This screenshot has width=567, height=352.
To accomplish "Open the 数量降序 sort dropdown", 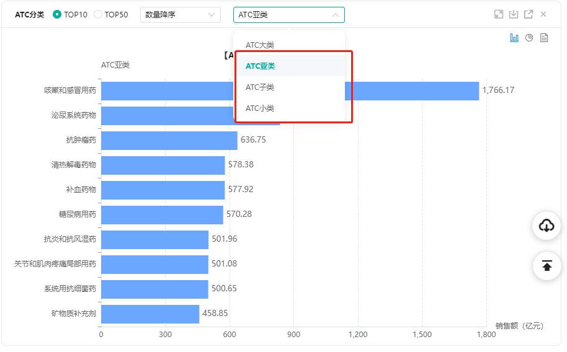I will 180,14.
